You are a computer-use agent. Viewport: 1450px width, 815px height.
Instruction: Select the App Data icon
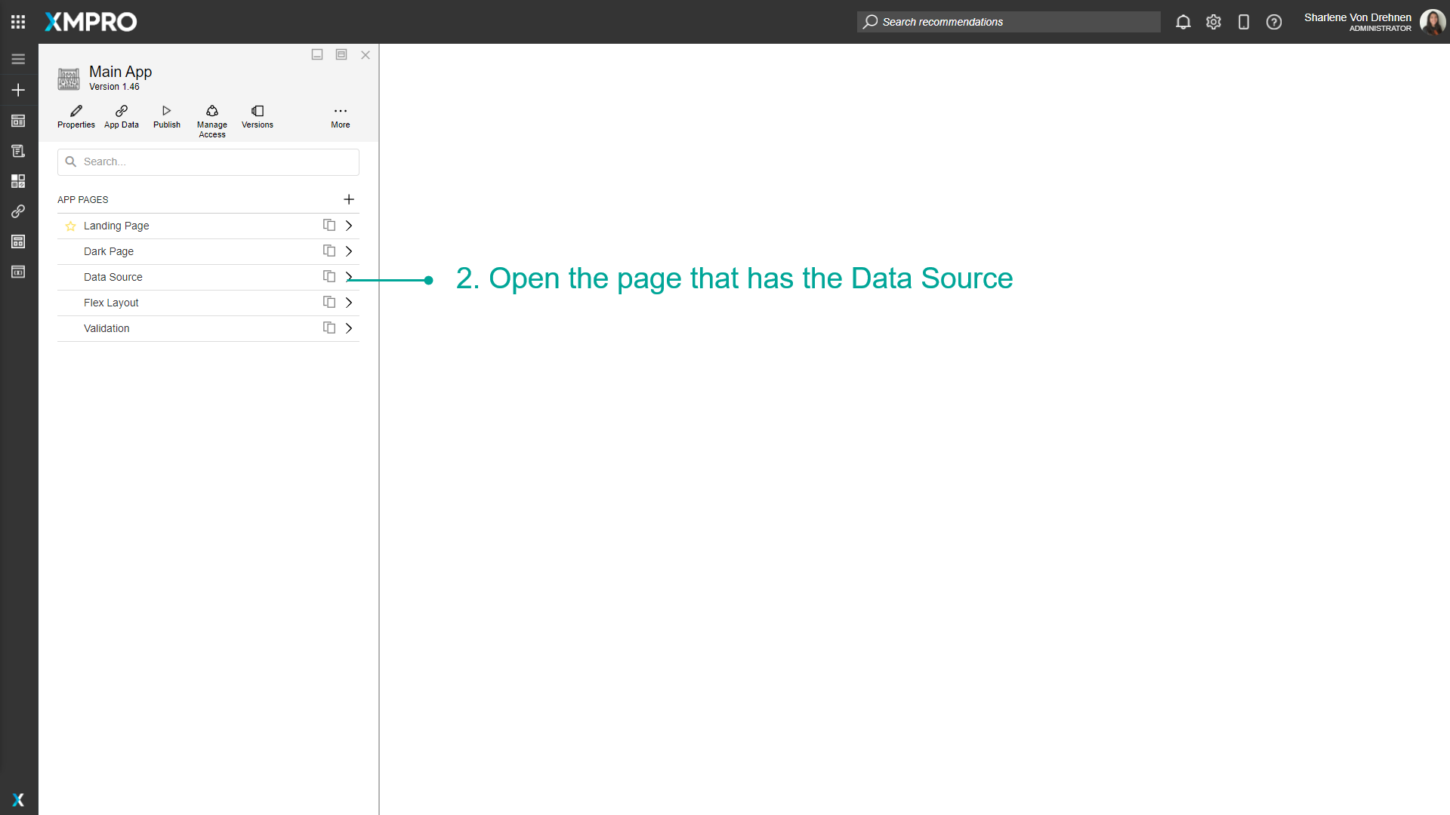pyautogui.click(x=121, y=116)
